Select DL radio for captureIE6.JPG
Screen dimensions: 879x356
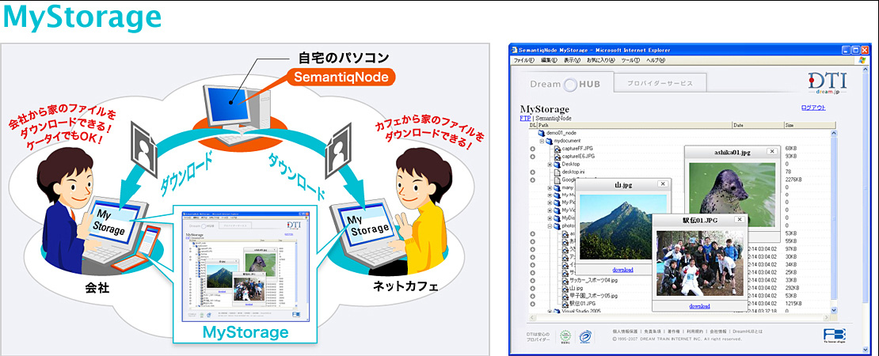(x=533, y=157)
